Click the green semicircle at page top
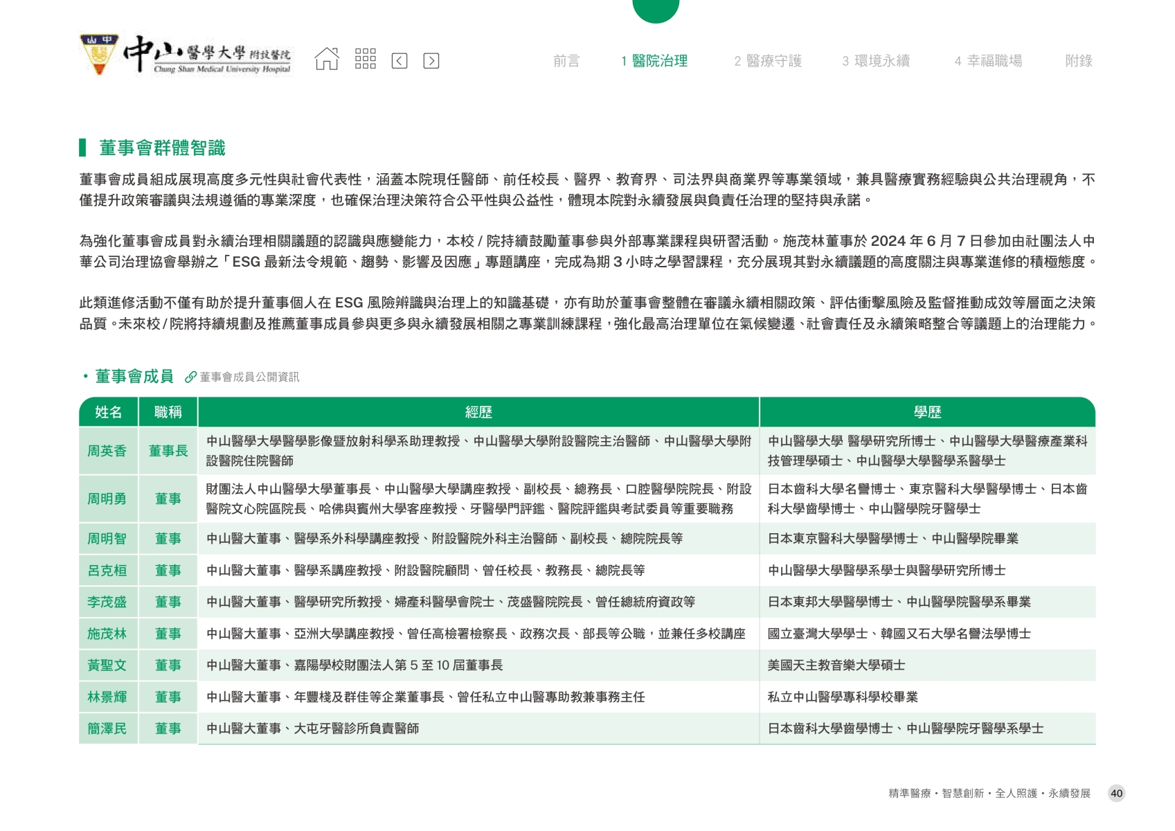Viewport: 1175px width, 831px height. point(655,10)
